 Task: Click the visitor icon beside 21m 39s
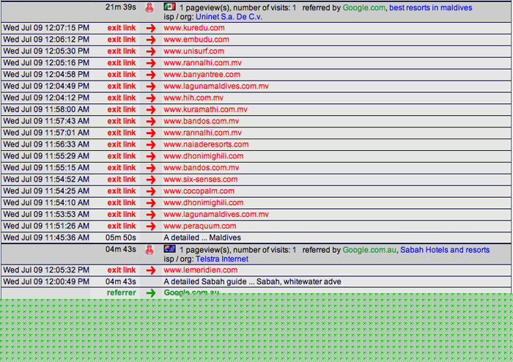150,8
